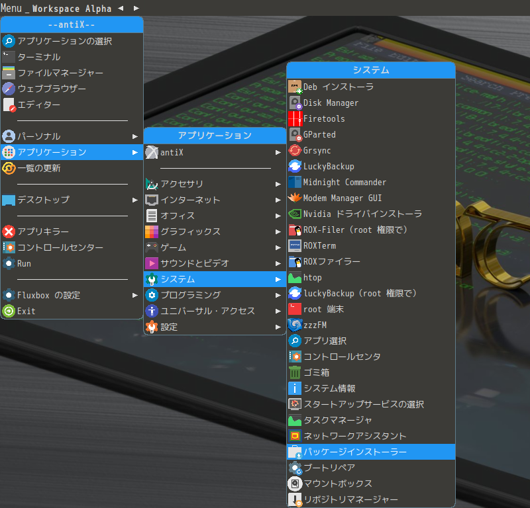Screen dimensions: 530x508
Task: Click the Midnight Commander icon
Action: pos(295,182)
